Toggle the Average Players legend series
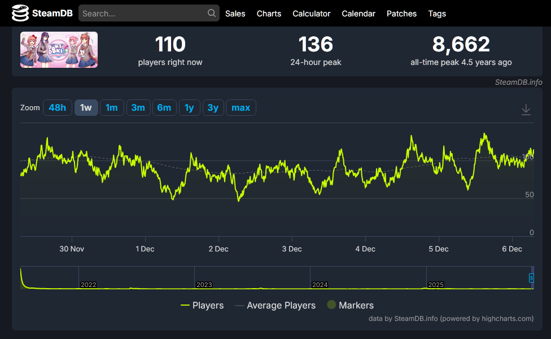Screen dimensions: 551x339 click(x=275, y=305)
